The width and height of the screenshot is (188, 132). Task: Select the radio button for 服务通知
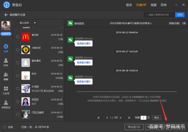point(18,62)
